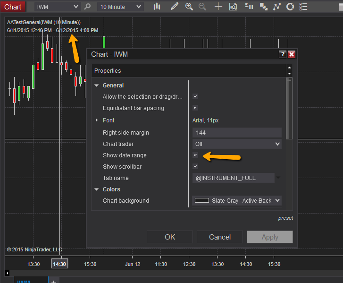Screen dimensions: 343x283
Task: Open the bar style candlestick icon
Action: tap(157, 7)
